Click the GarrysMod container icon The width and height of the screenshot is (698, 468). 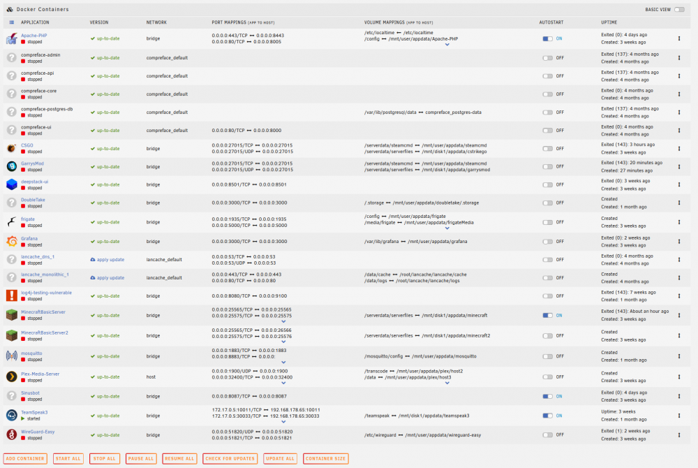pos(12,166)
